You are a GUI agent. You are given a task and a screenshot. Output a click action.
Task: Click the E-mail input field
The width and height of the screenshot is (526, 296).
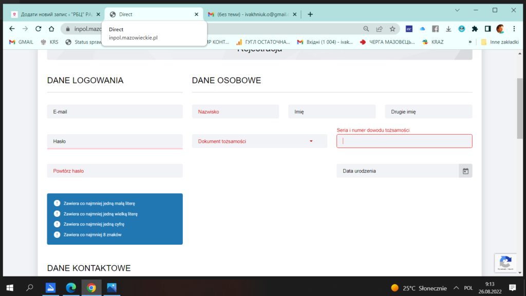pyautogui.click(x=115, y=112)
